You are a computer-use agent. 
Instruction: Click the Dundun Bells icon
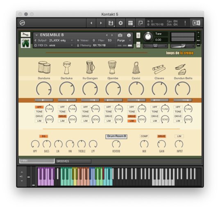pyautogui.click(x=181, y=69)
